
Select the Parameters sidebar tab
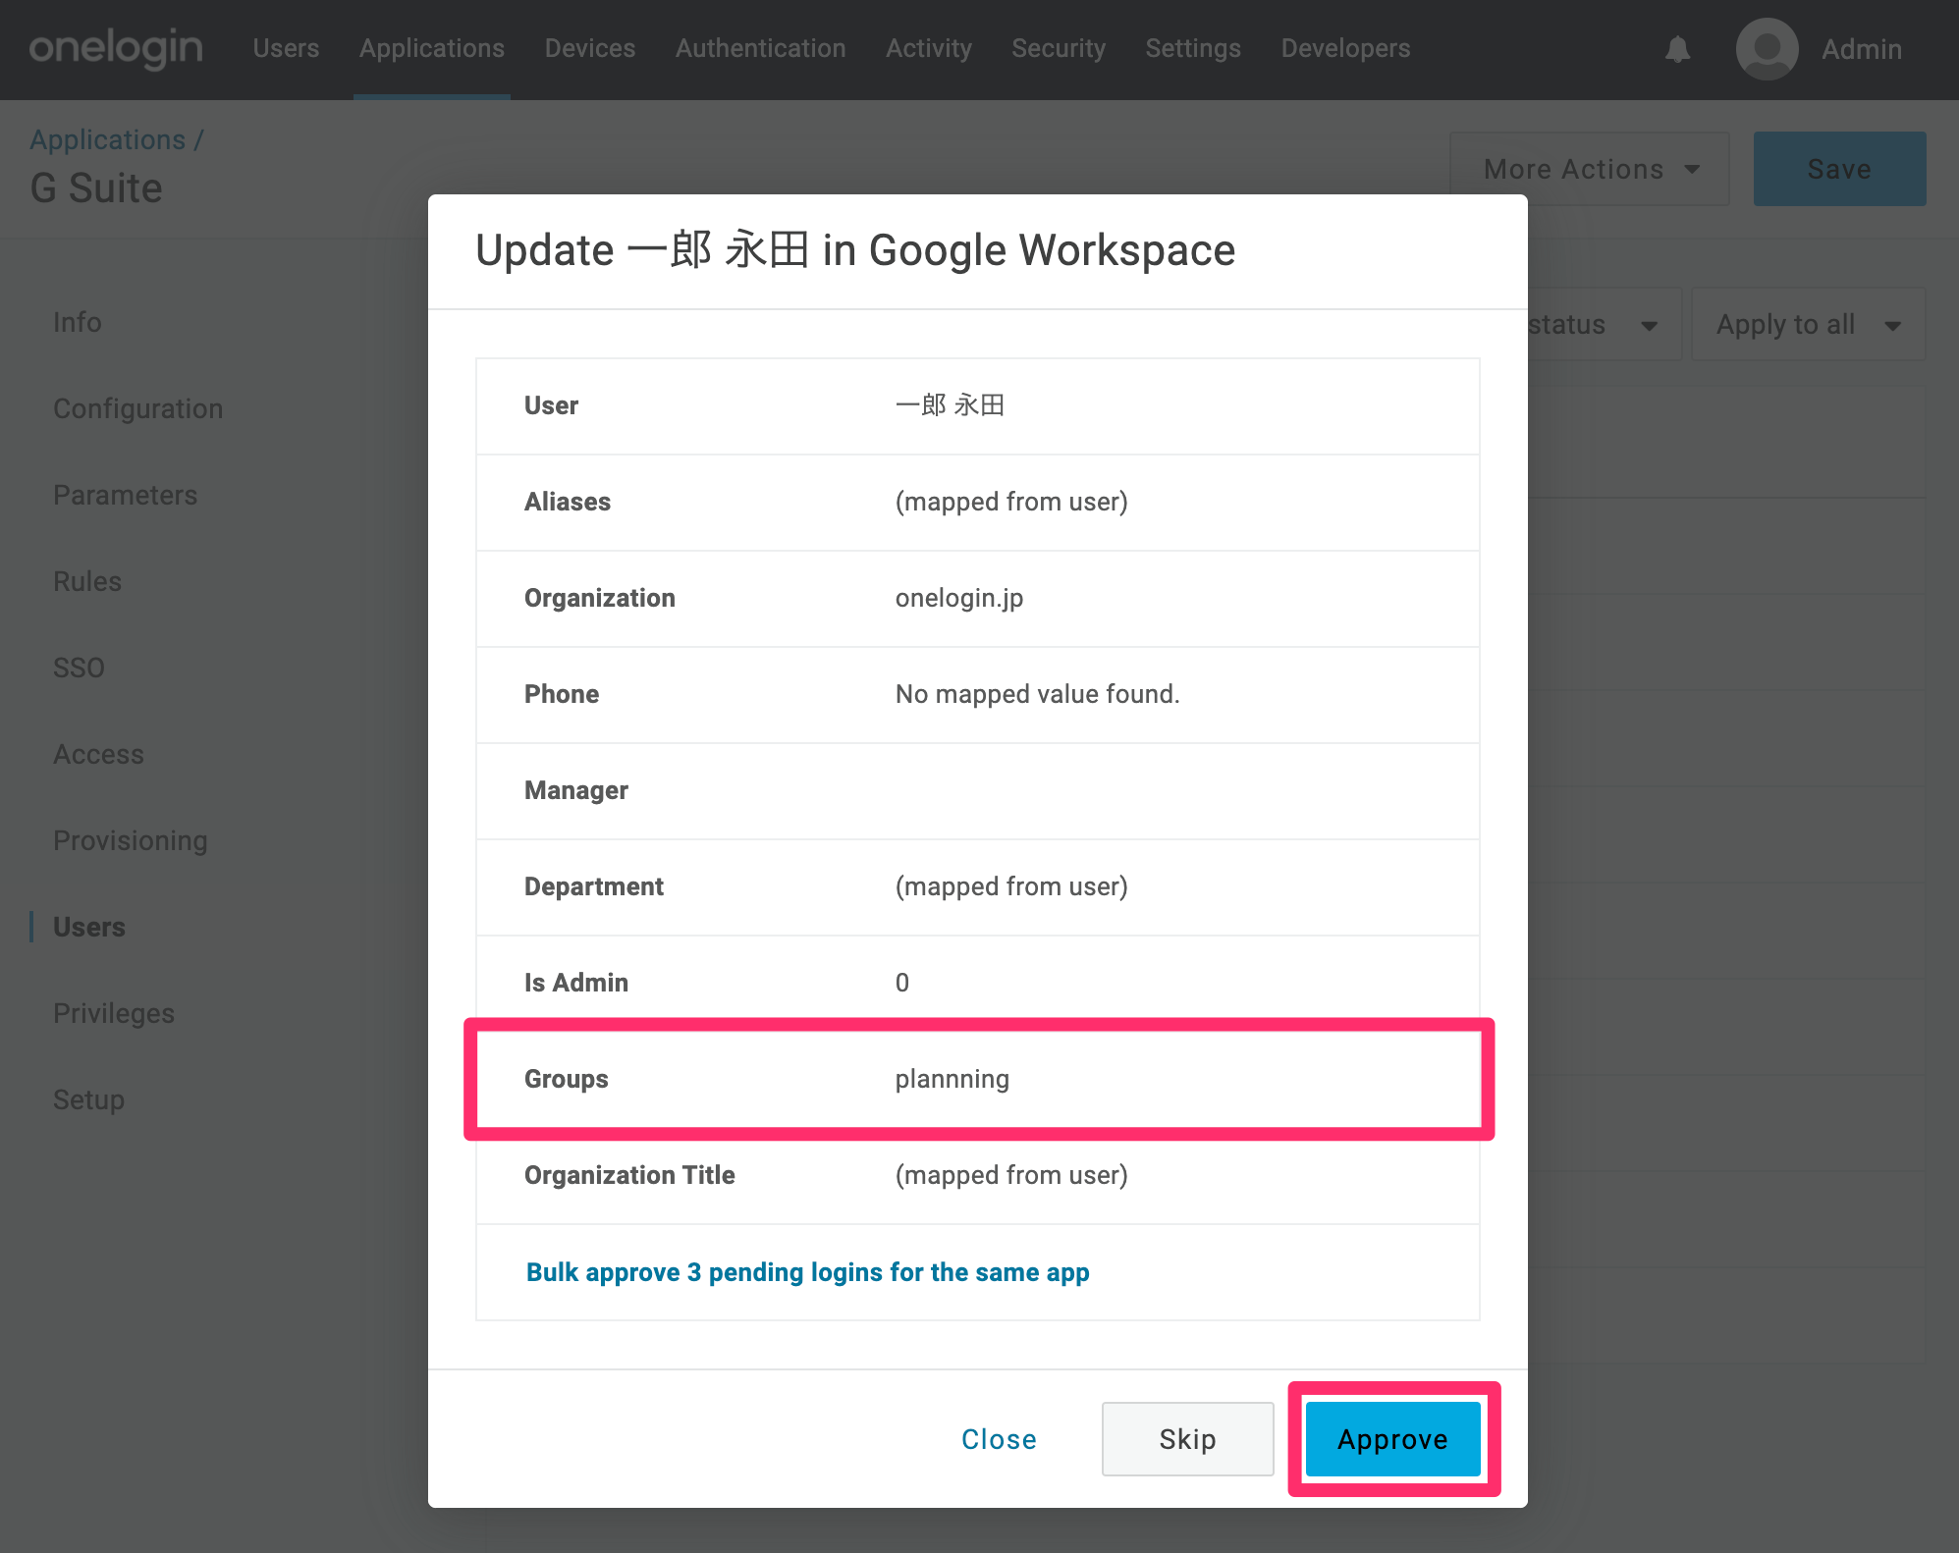click(x=126, y=495)
